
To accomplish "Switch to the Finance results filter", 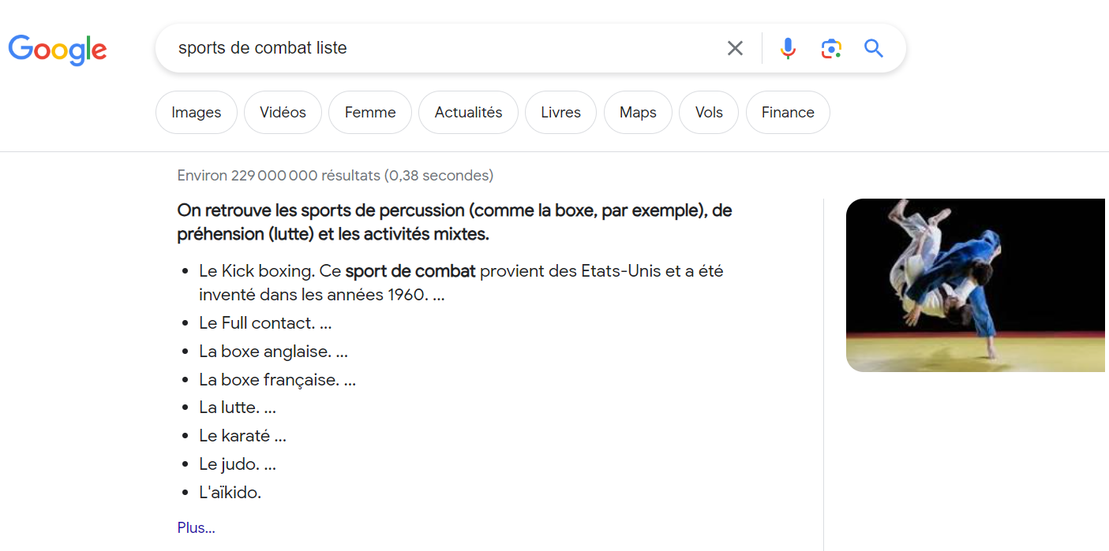I will (x=787, y=112).
